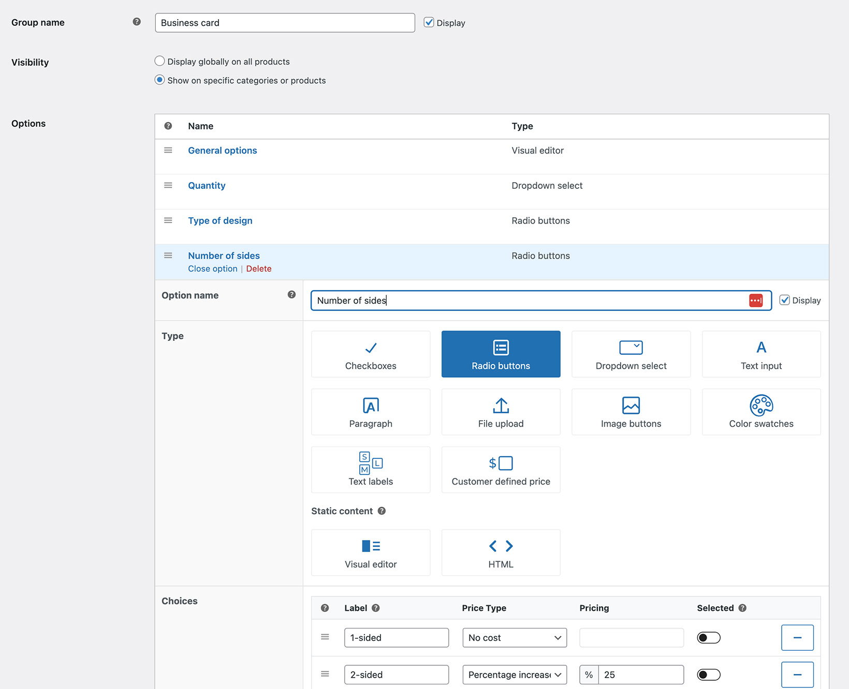Uncheck the Display checkbox next to group name
The height and width of the screenshot is (689, 849).
pyautogui.click(x=429, y=22)
